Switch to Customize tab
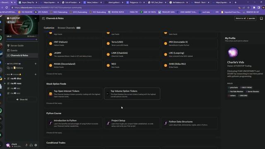The width and height of the screenshot is (265, 149). [49, 28]
